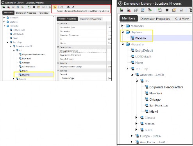
Task: Click Rename Member pencil icon in left window
Action: (39, 7)
